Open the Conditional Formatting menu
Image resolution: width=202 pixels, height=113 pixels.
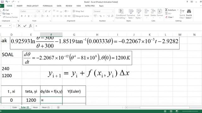click(x=121, y=14)
